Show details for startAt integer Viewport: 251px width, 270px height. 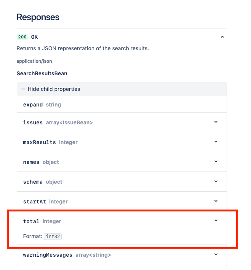(x=216, y=201)
